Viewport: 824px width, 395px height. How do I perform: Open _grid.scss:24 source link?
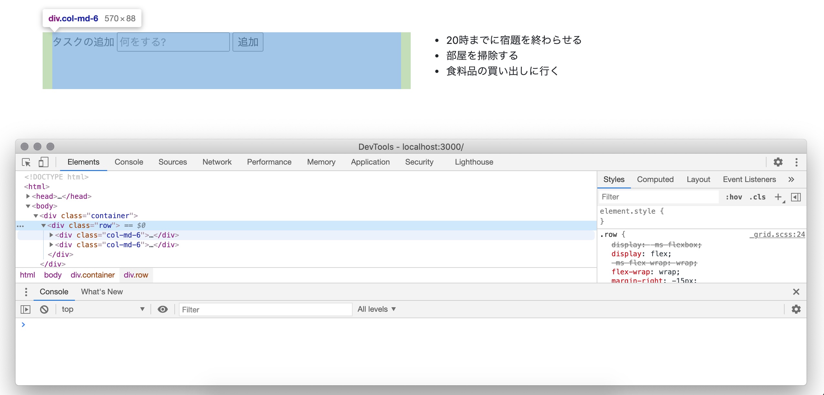[777, 235]
